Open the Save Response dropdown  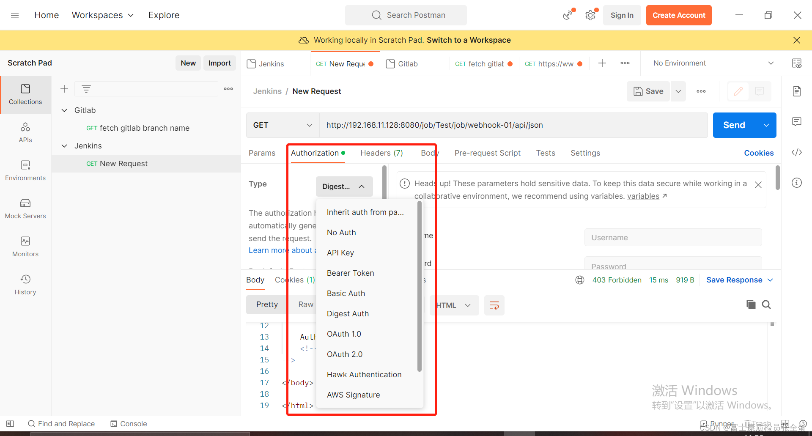pos(740,280)
